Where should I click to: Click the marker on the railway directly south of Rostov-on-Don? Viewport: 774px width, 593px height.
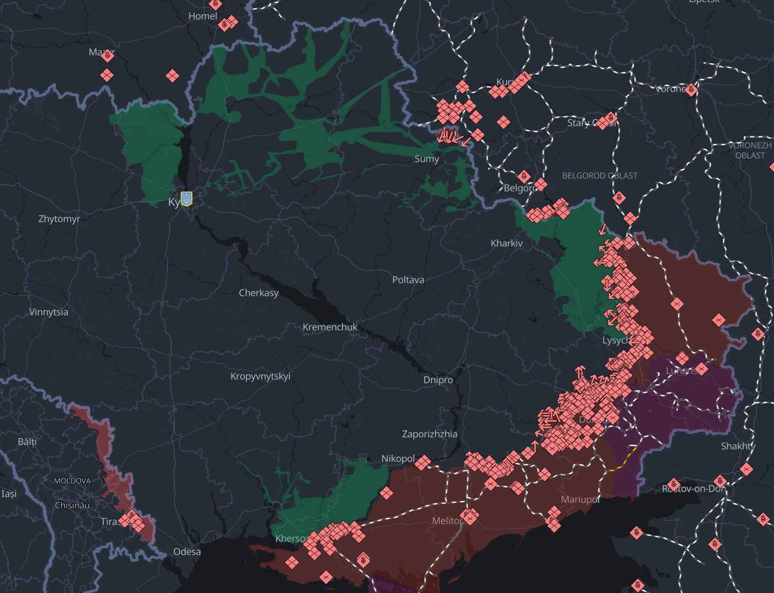(x=715, y=544)
